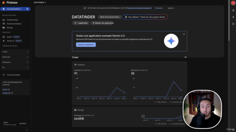Show help for Checks tool
Screen dimensions: 236x132
pos(12,93)
